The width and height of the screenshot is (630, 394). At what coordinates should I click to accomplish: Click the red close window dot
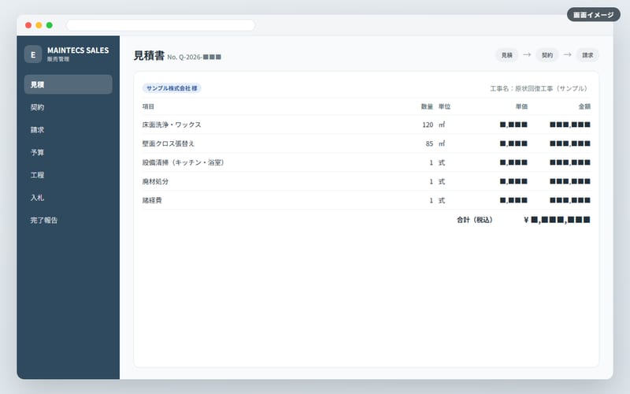[28, 25]
